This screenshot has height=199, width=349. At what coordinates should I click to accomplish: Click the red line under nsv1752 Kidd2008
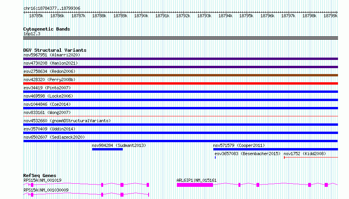coord(311,157)
